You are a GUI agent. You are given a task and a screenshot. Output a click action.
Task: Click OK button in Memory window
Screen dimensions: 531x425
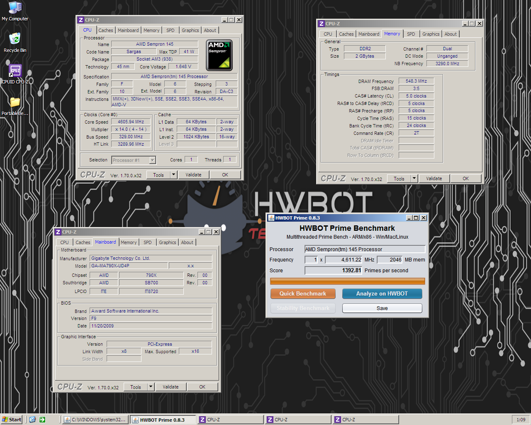(465, 178)
